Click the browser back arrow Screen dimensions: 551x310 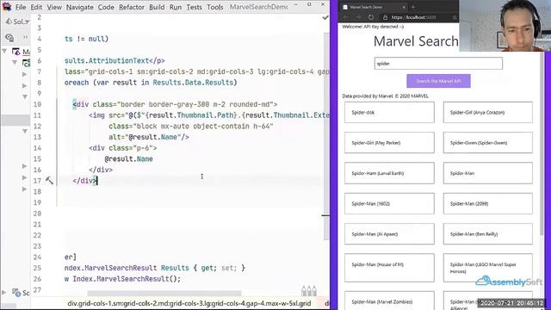pyautogui.click(x=346, y=17)
